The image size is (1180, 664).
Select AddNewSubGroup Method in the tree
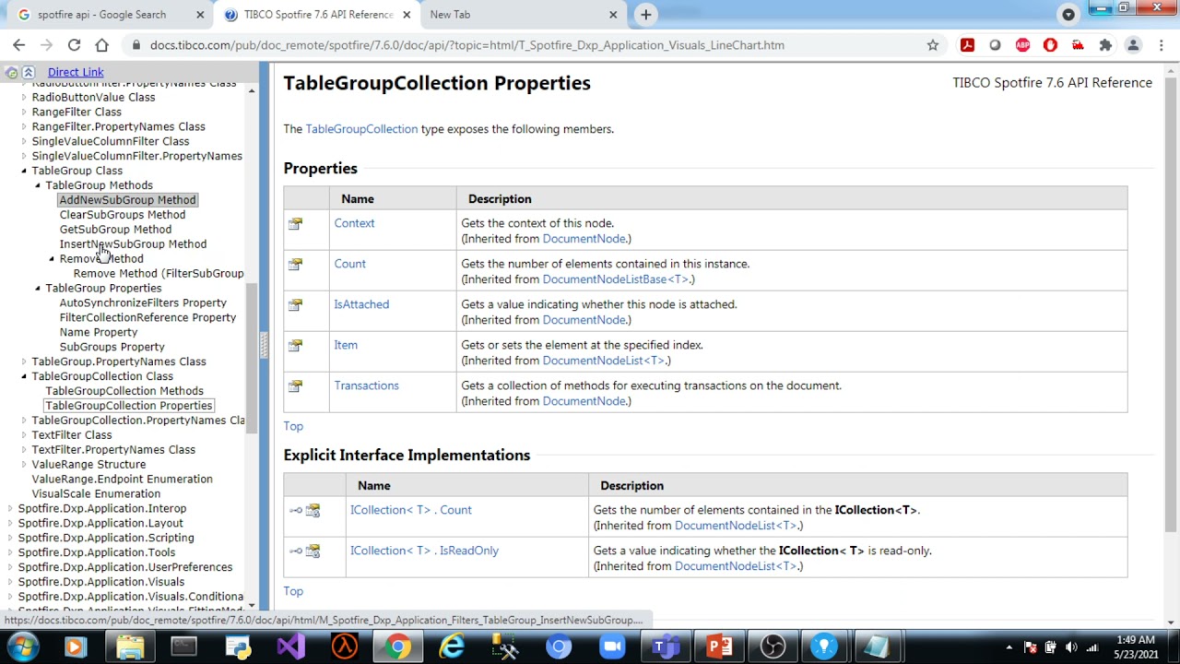[x=127, y=200]
